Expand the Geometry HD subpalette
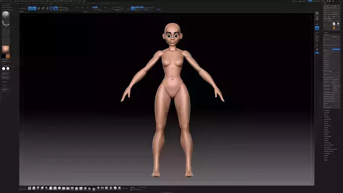Screen dimensions: 343x193 (x=327, y=119)
